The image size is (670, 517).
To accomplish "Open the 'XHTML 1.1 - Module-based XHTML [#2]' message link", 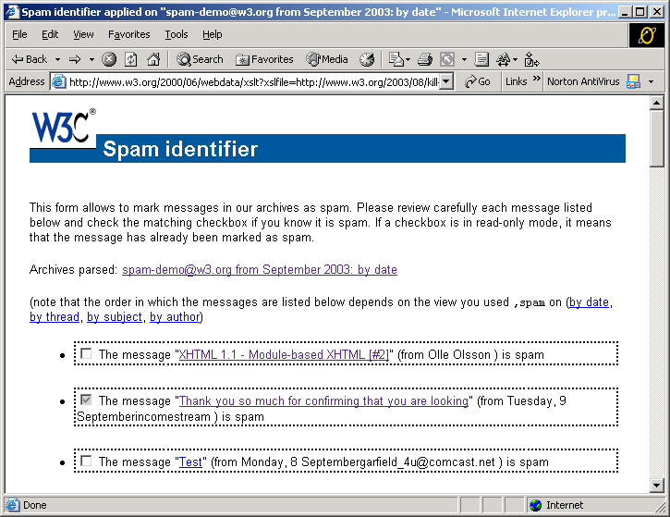I will click(284, 354).
